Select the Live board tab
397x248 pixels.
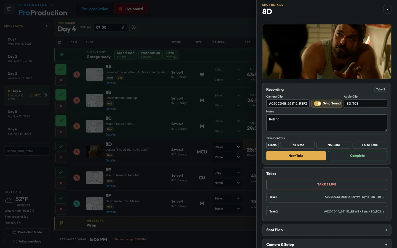click(x=131, y=9)
